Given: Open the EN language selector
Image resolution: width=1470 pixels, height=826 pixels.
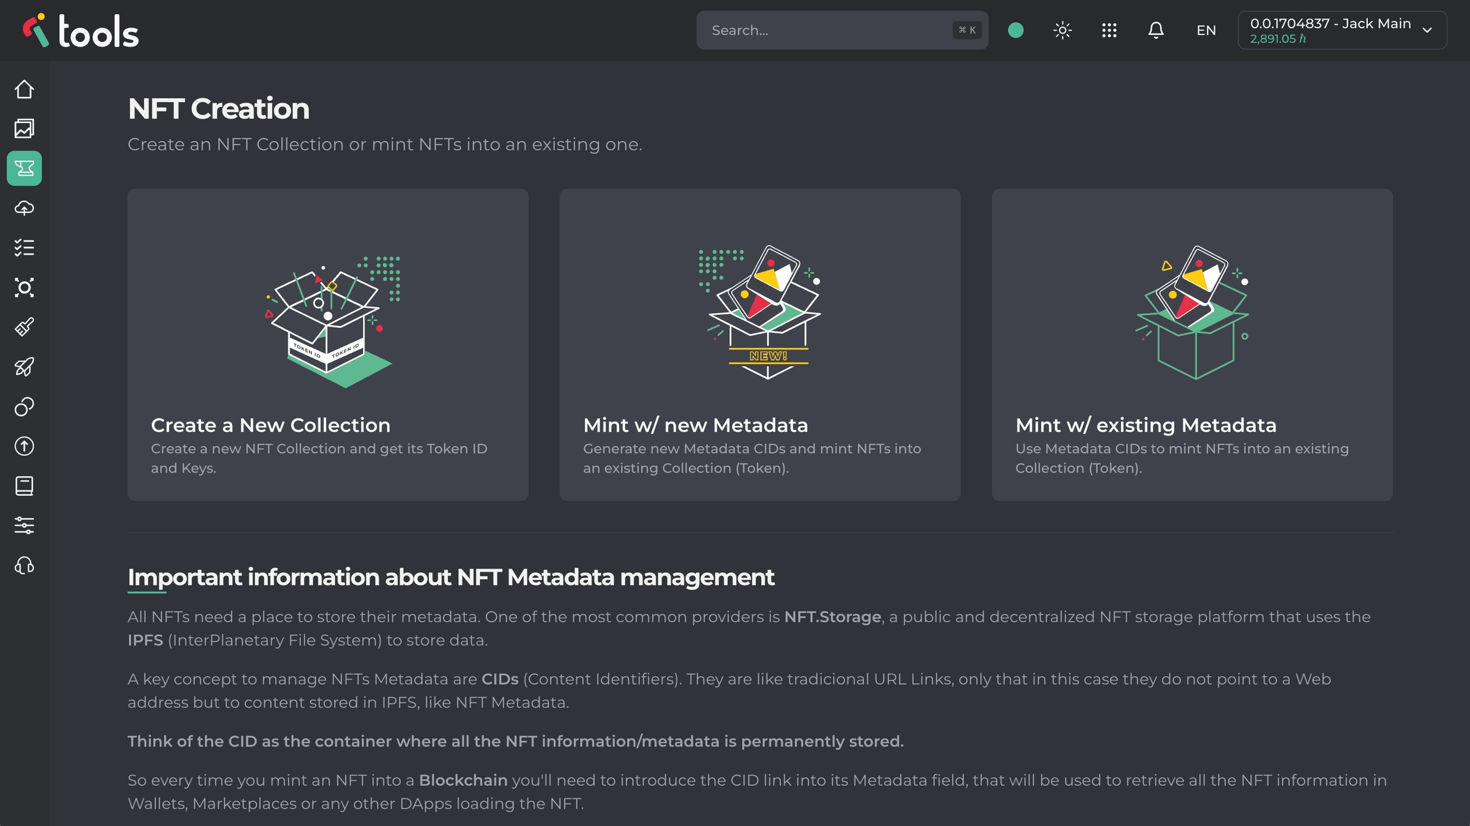Looking at the screenshot, I should (1206, 30).
